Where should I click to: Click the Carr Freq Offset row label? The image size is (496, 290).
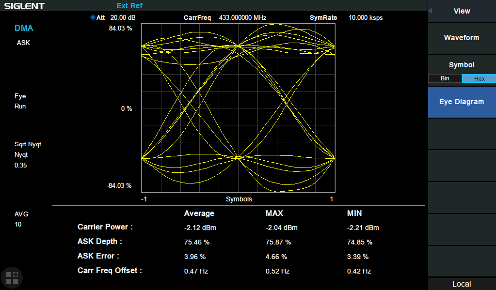pyautogui.click(x=110, y=271)
